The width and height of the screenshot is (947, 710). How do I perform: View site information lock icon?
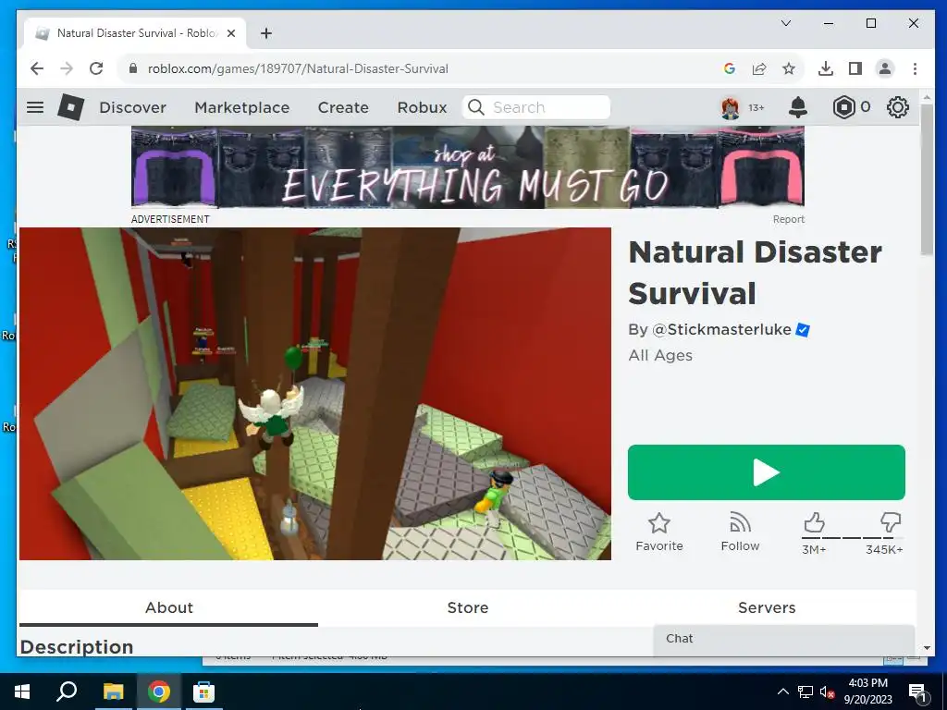click(x=133, y=68)
